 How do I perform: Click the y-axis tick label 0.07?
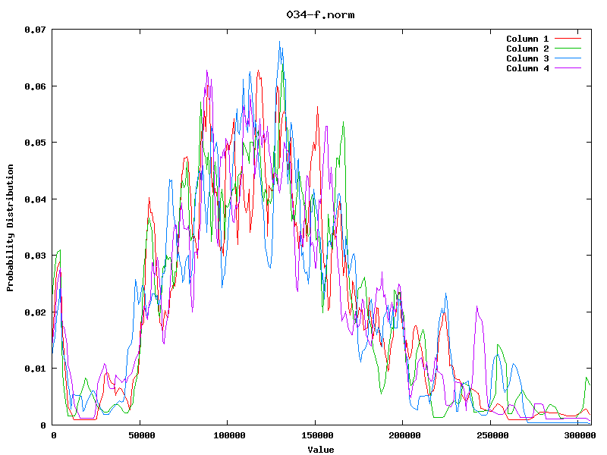click(35, 30)
